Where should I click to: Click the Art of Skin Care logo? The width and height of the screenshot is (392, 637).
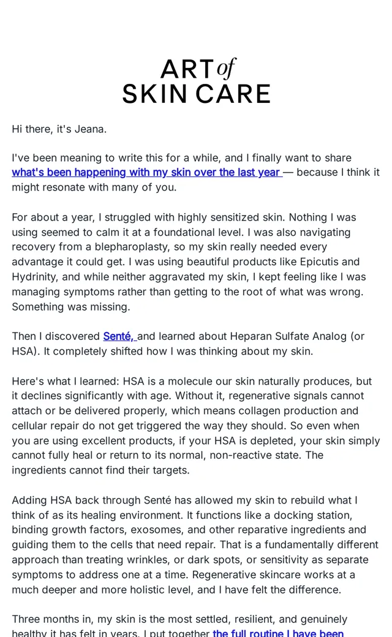tap(196, 81)
